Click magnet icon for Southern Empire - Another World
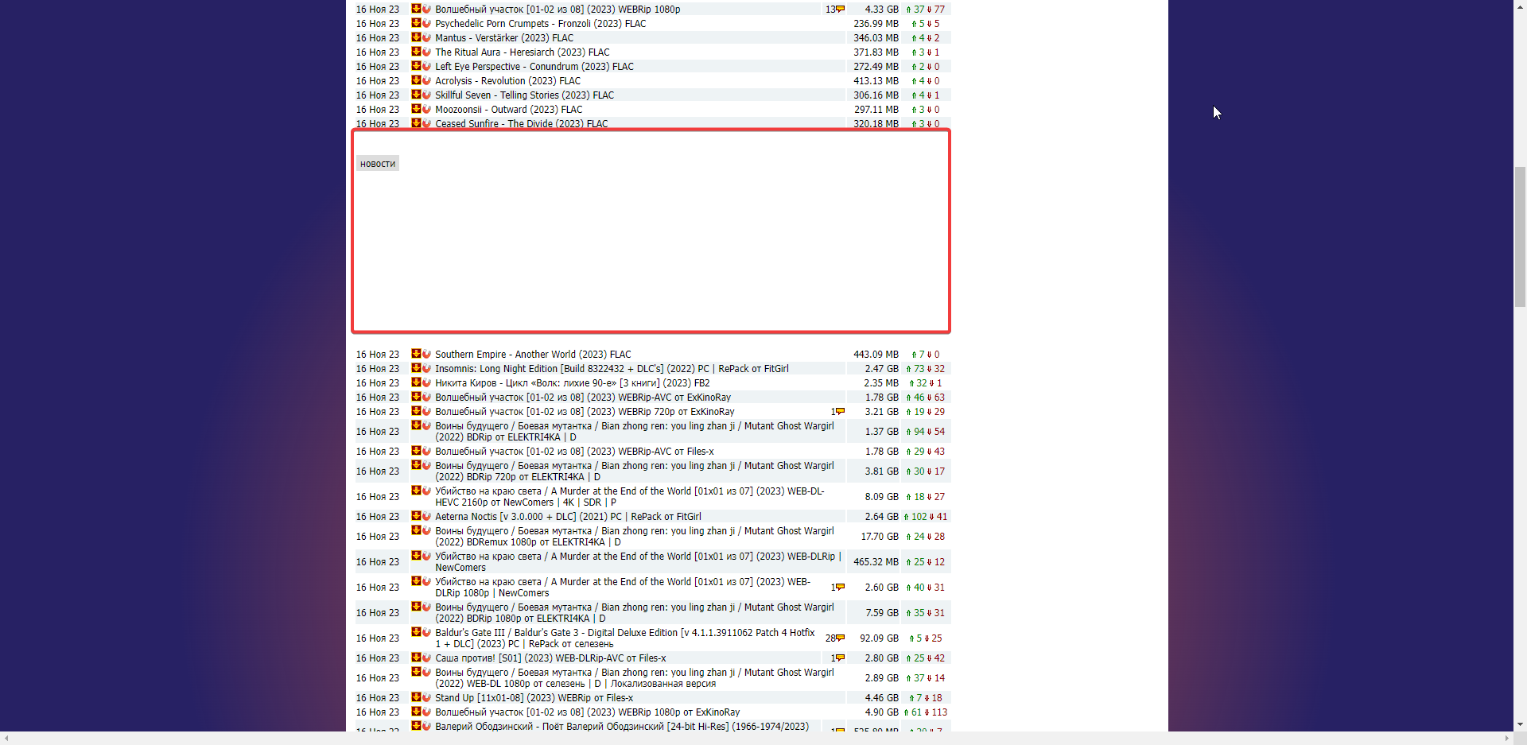1527x745 pixels. 426,354
